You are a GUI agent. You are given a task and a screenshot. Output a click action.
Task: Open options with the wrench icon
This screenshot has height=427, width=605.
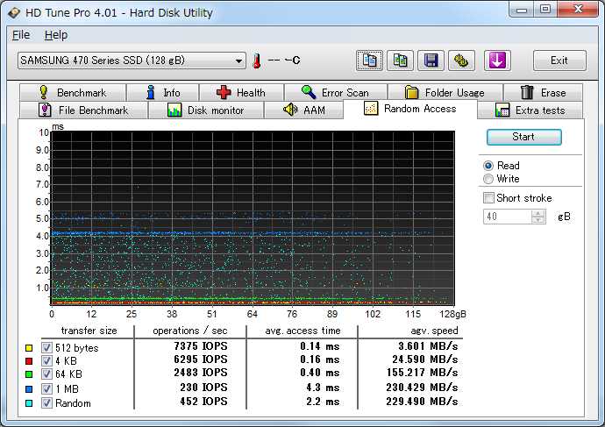(461, 60)
